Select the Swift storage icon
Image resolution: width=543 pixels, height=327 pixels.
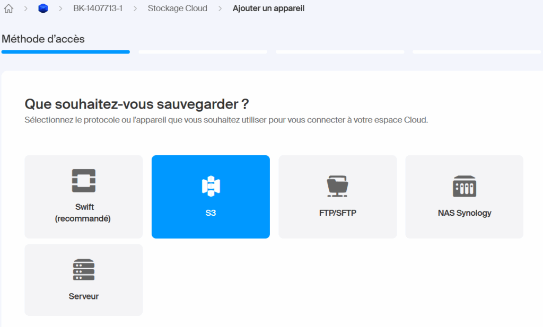click(83, 180)
